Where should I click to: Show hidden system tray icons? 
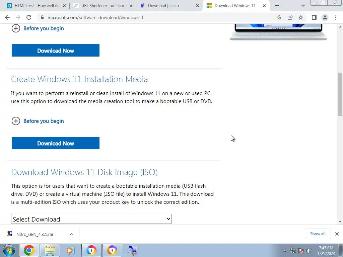click(x=285, y=251)
